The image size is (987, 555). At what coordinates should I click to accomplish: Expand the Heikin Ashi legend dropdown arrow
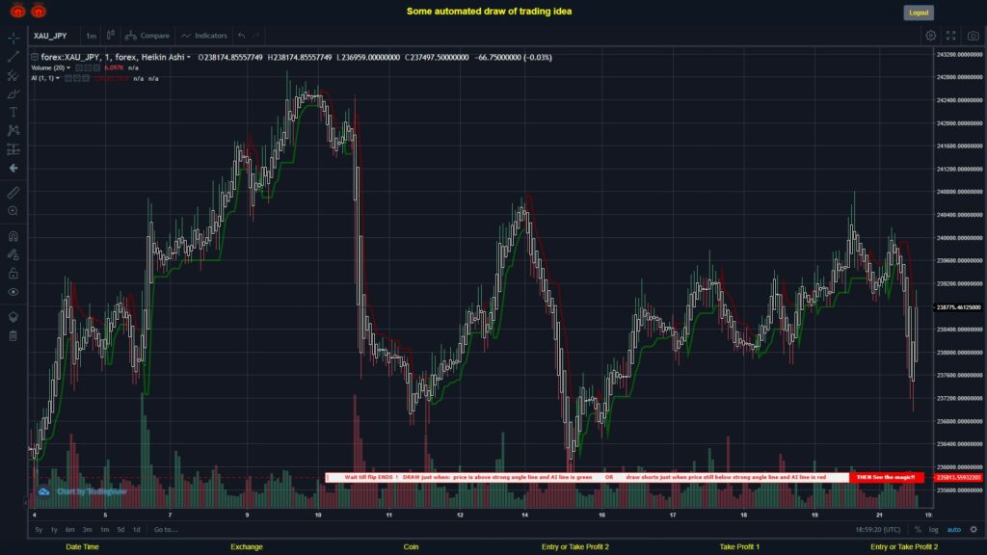pyautogui.click(x=189, y=57)
